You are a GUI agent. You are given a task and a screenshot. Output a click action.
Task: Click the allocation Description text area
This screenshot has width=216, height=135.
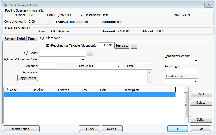tap(93, 77)
